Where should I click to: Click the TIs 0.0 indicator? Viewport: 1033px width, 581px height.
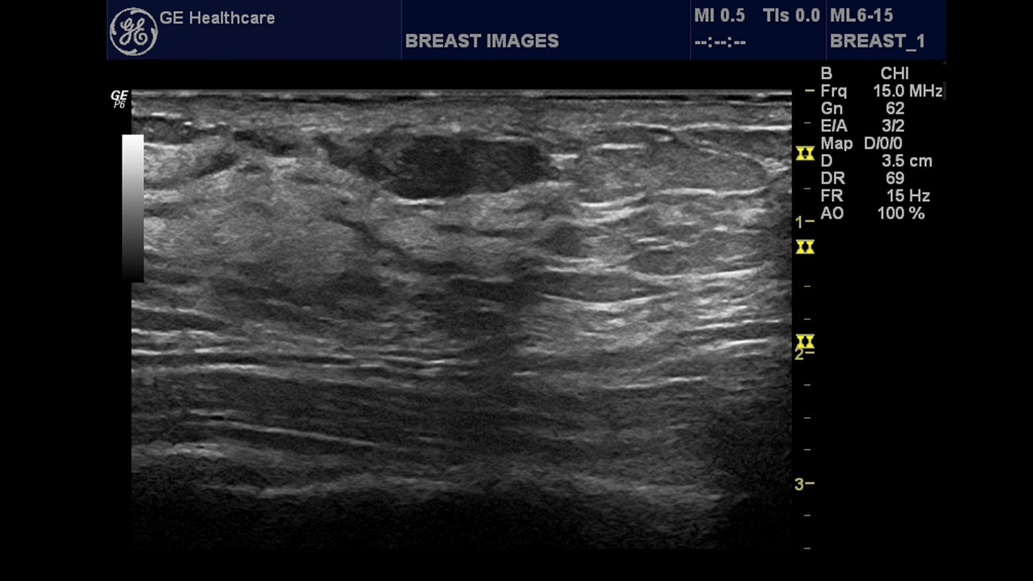tap(791, 15)
